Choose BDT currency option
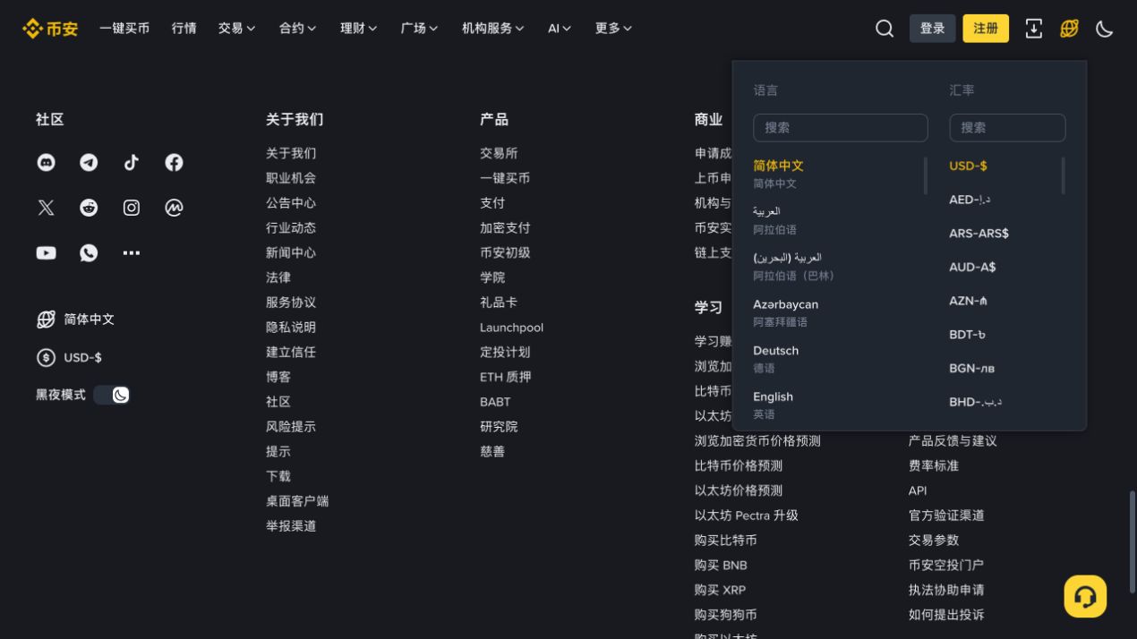This screenshot has height=639, width=1137. click(967, 335)
